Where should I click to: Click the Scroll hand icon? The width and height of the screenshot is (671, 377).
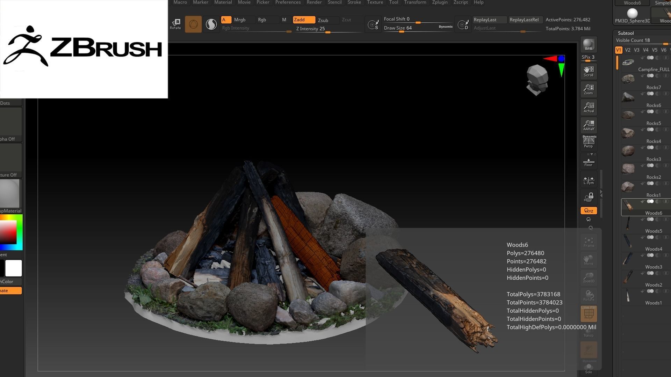pyautogui.click(x=589, y=71)
